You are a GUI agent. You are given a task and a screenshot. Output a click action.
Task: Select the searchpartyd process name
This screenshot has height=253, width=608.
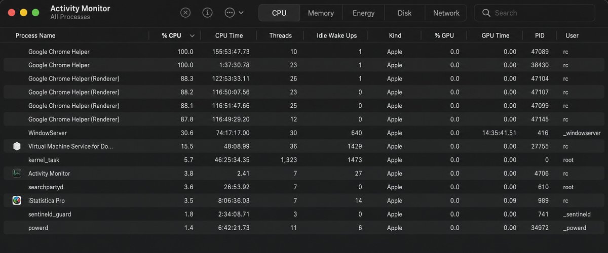click(x=46, y=187)
